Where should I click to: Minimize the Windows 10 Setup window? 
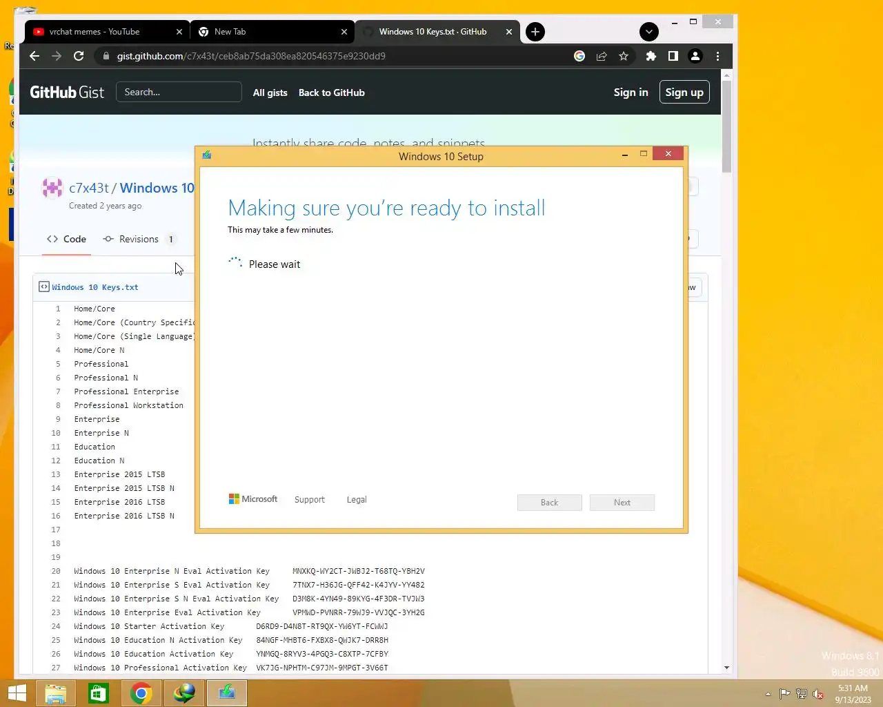625,155
